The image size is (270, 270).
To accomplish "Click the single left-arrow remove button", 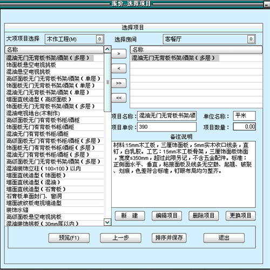I will pyautogui.click(x=119, y=68).
